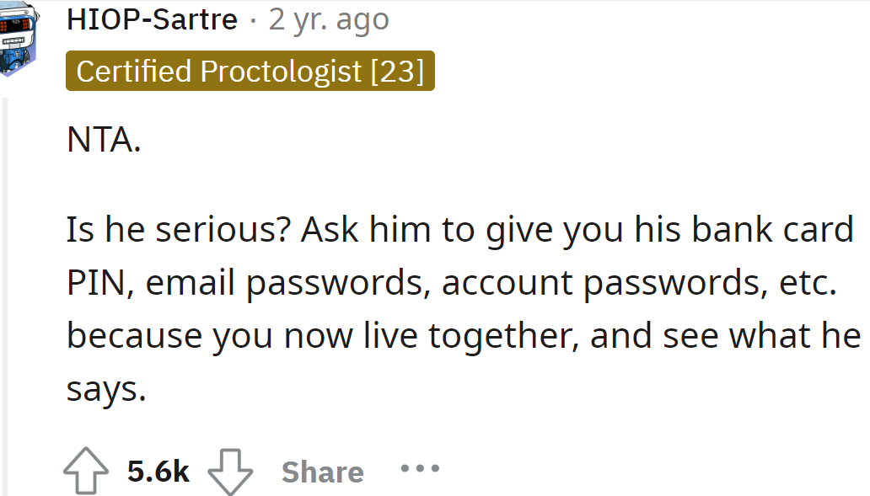The width and height of the screenshot is (870, 496).
Task: Open the three-dot more options menu
Action: (419, 468)
